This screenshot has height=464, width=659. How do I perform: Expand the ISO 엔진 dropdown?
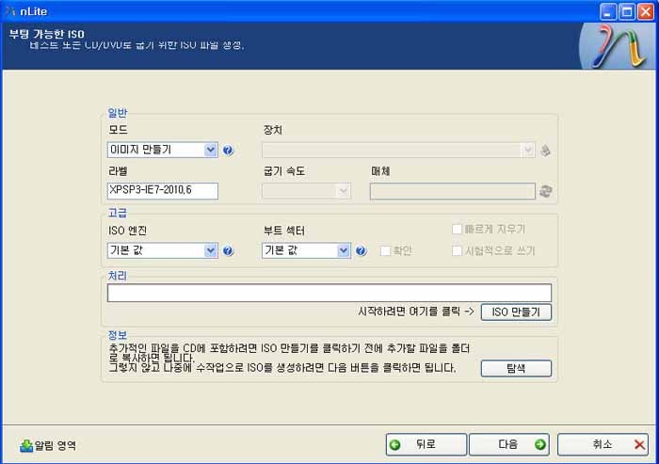(x=211, y=251)
